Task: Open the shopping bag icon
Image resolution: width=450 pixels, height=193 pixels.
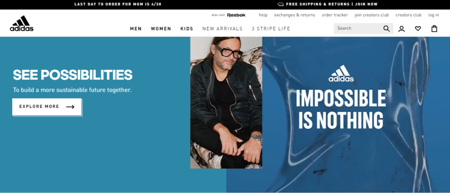Action: [x=434, y=29]
